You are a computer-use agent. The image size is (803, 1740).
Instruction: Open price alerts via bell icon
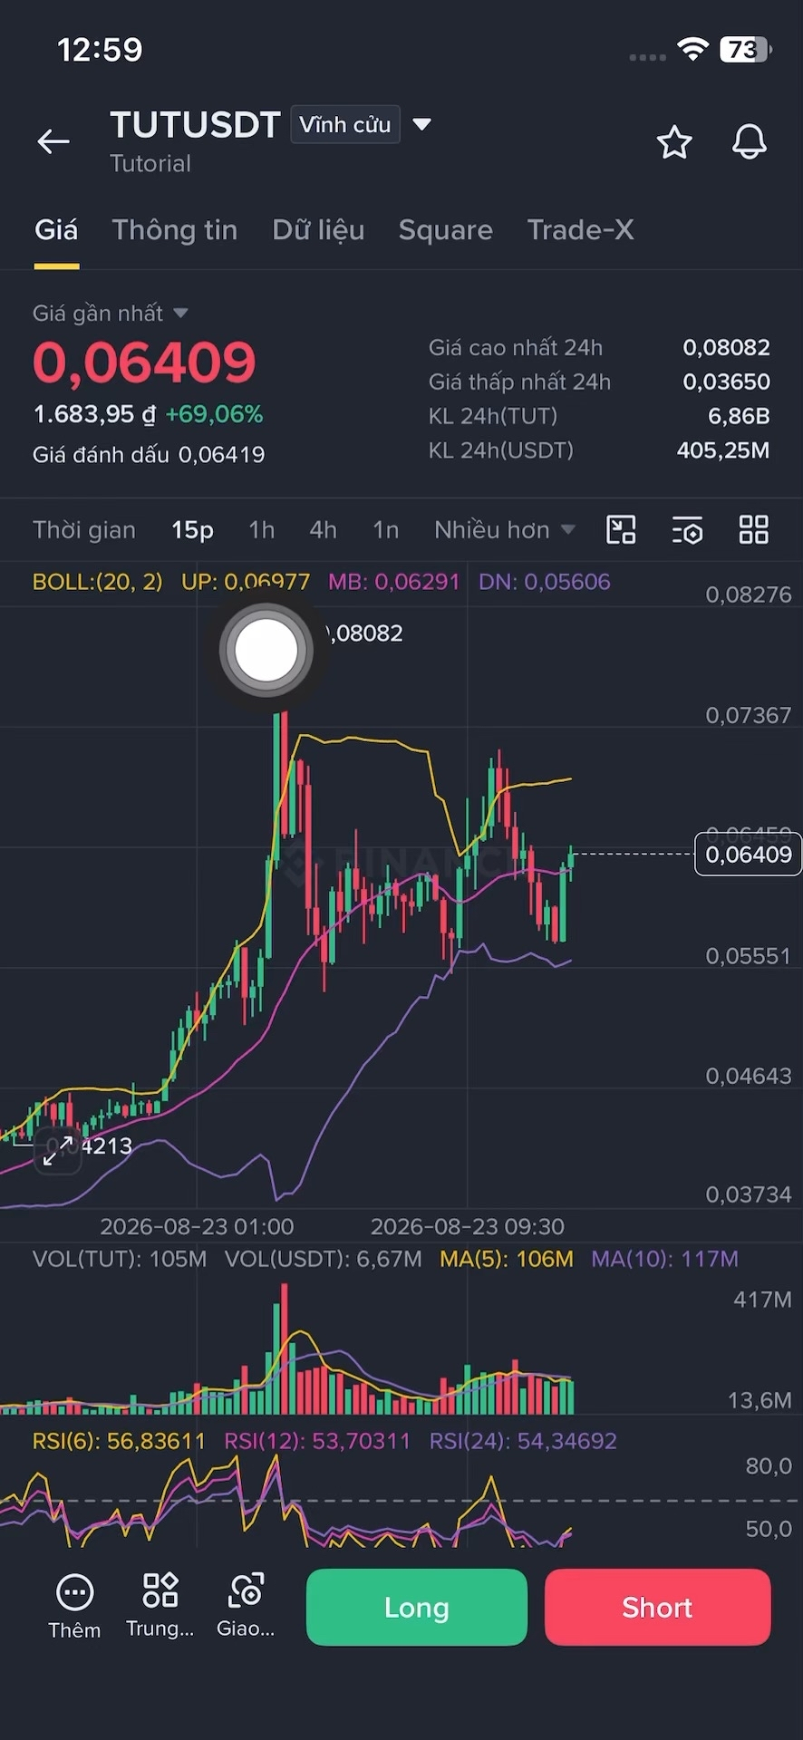pyautogui.click(x=750, y=142)
